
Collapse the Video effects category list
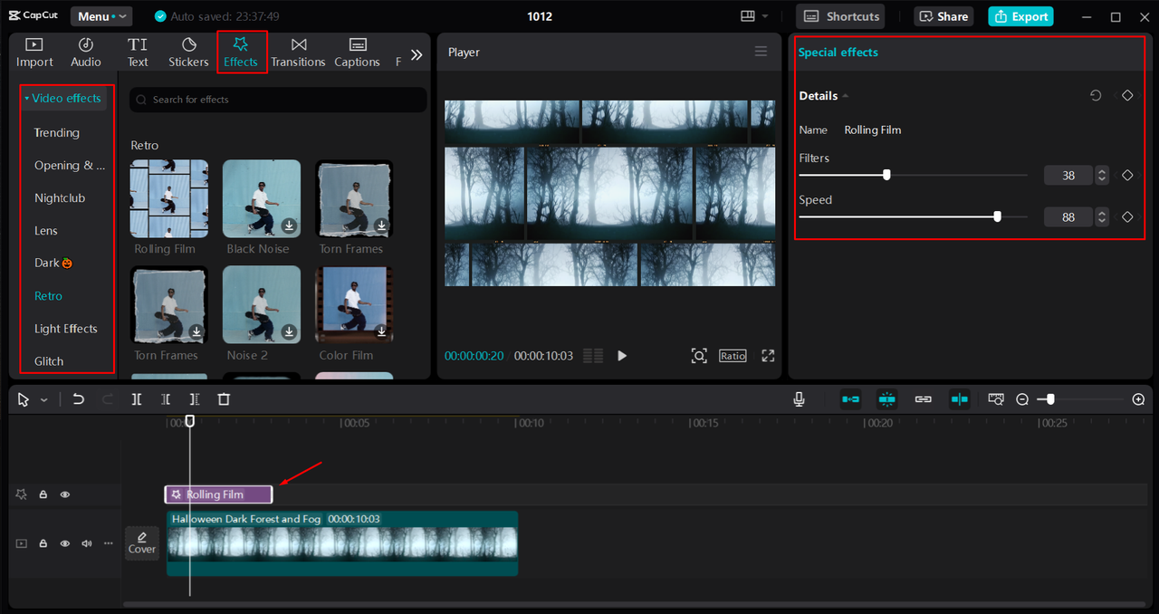pyautogui.click(x=62, y=98)
